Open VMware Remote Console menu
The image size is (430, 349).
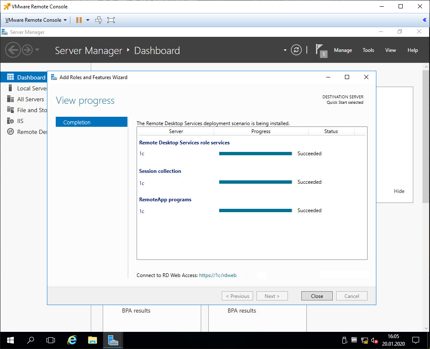coord(36,20)
